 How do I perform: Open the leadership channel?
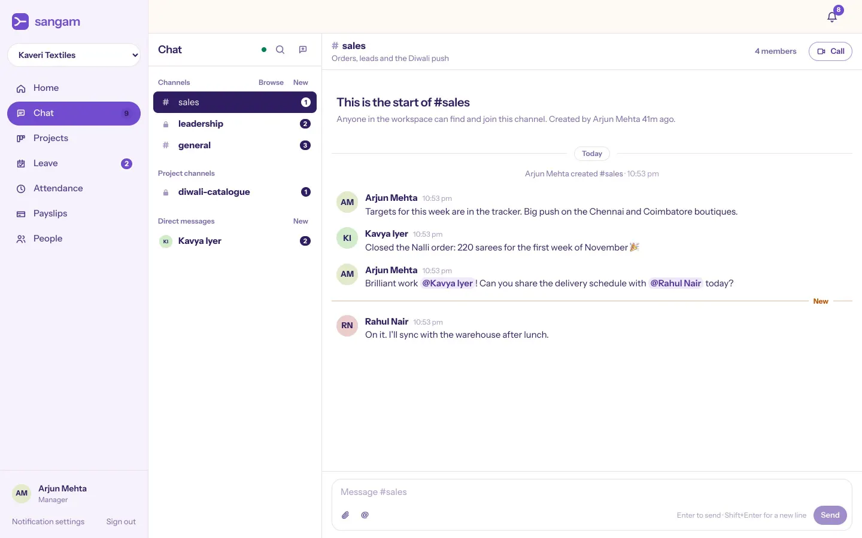click(235, 124)
